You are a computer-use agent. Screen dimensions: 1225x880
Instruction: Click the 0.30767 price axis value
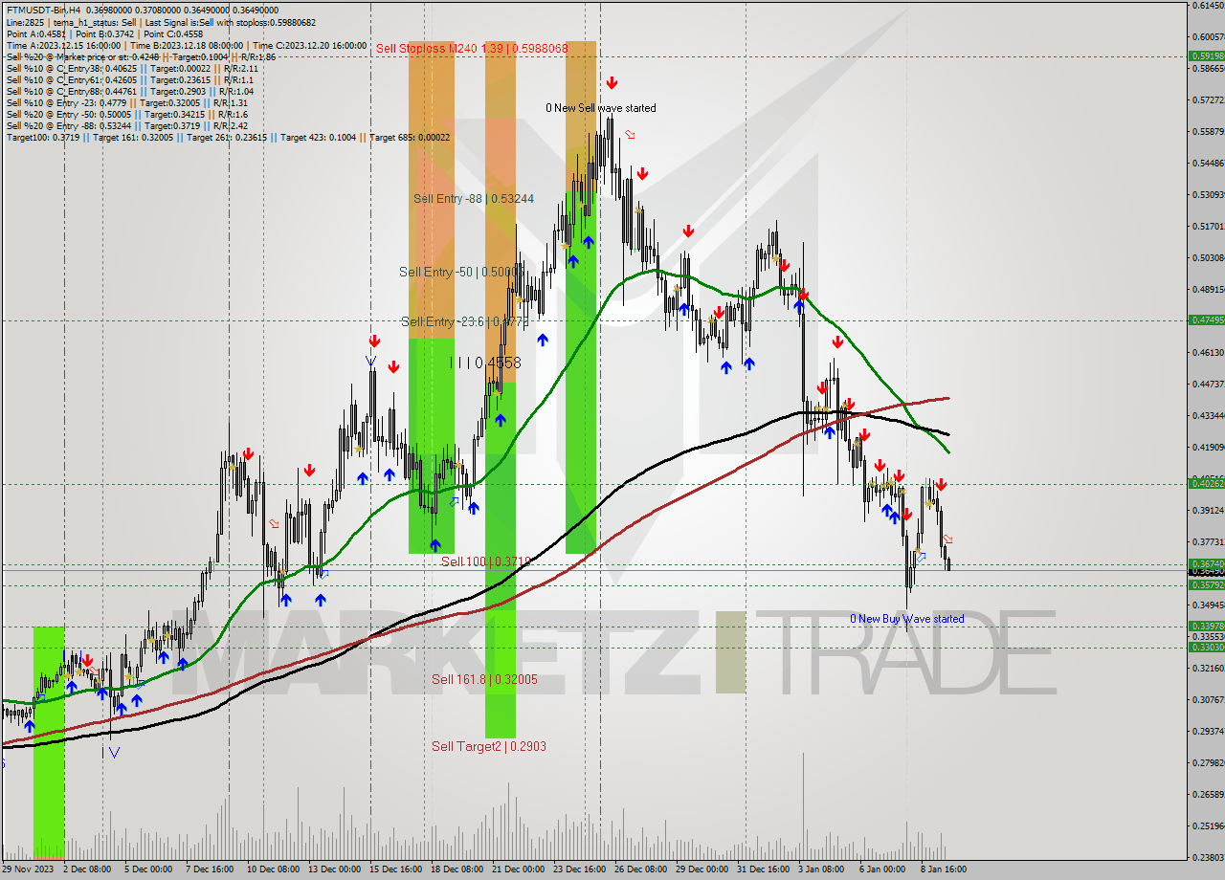1208,699
